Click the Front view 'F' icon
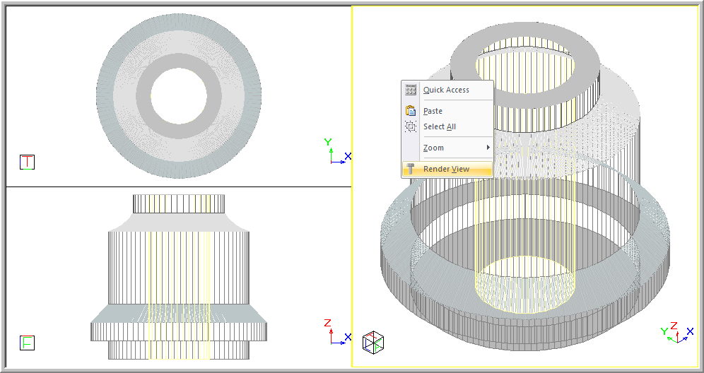Image resolution: width=704 pixels, height=373 pixels. 27,343
